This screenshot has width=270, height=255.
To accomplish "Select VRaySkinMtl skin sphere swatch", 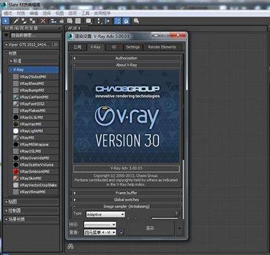I will (16, 179).
